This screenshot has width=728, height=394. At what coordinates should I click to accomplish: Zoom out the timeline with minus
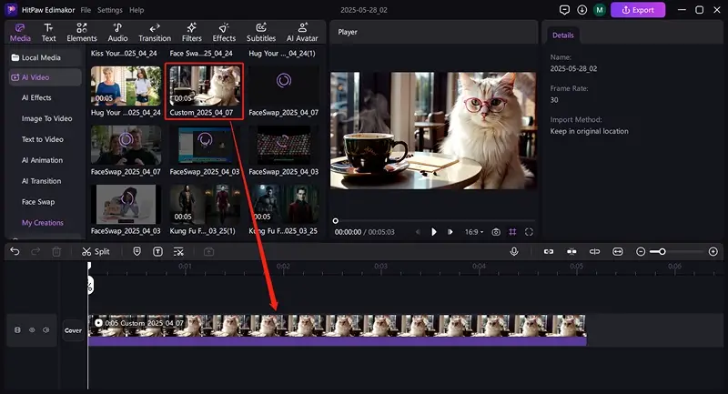click(x=641, y=251)
